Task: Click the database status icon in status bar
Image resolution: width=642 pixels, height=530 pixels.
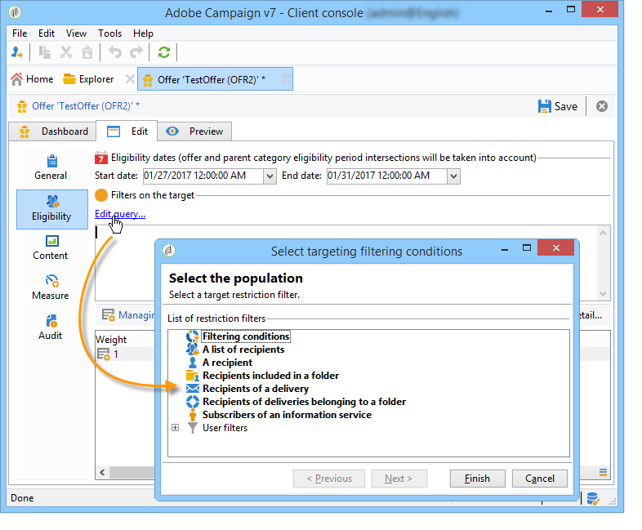Action: pyautogui.click(x=593, y=498)
